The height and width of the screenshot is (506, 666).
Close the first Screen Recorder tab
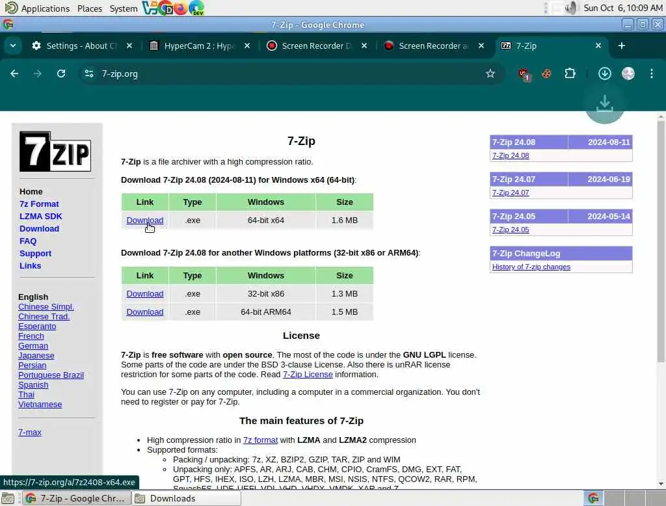(364, 46)
